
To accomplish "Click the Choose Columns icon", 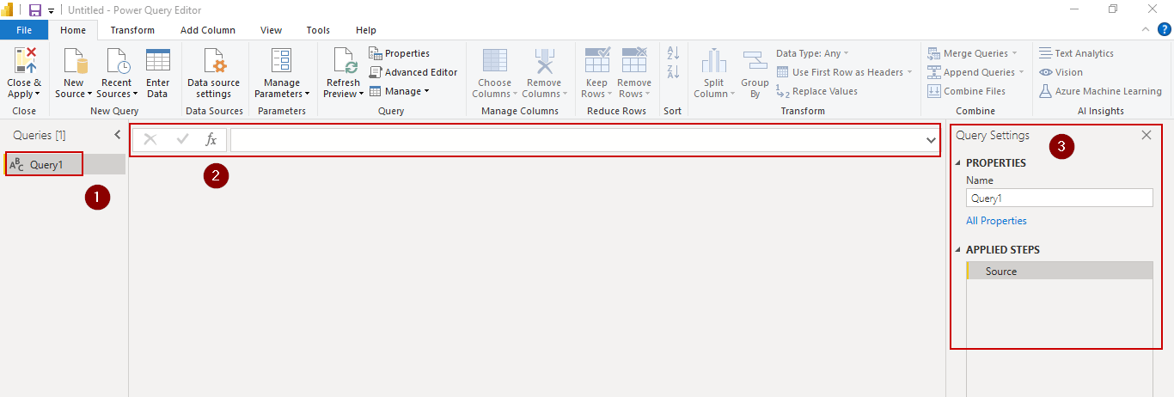I will [494, 61].
